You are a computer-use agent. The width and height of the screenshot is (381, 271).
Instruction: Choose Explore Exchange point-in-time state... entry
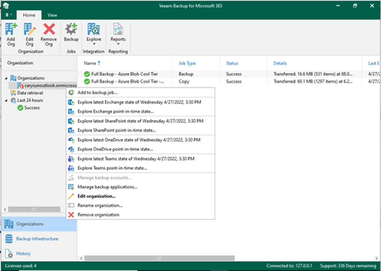click(x=140, y=111)
